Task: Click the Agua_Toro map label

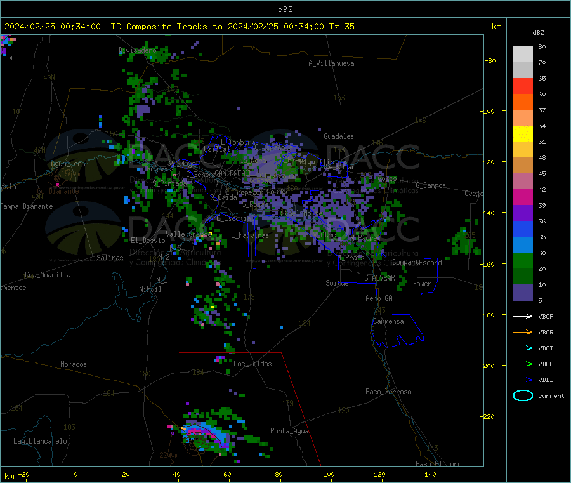Action: click(68, 164)
